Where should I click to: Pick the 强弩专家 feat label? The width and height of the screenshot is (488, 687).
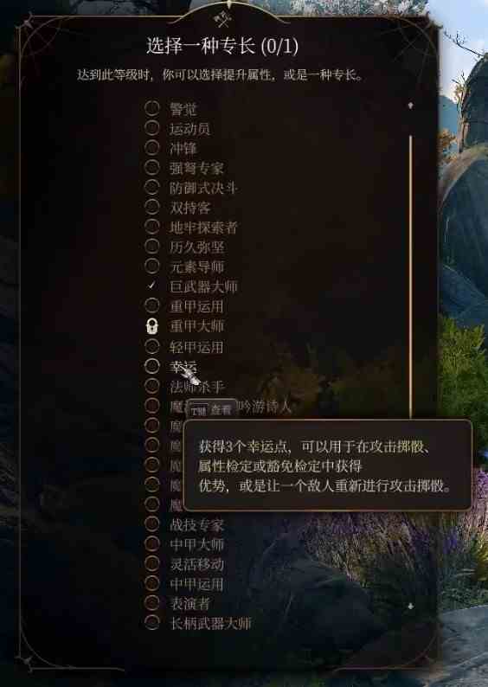tap(196, 168)
